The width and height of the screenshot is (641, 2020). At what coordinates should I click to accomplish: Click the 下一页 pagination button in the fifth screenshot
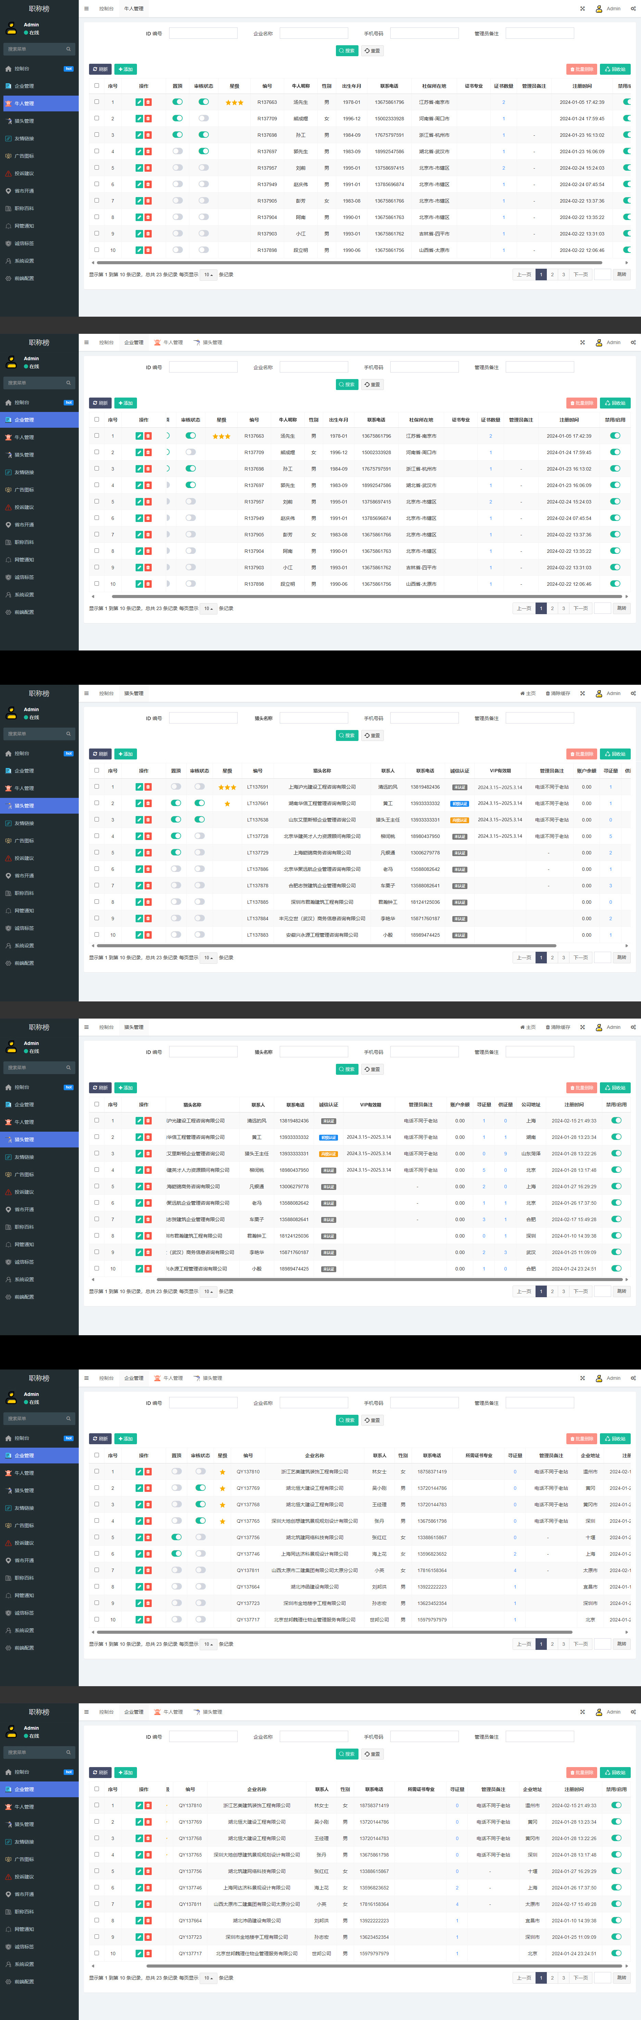click(581, 1644)
